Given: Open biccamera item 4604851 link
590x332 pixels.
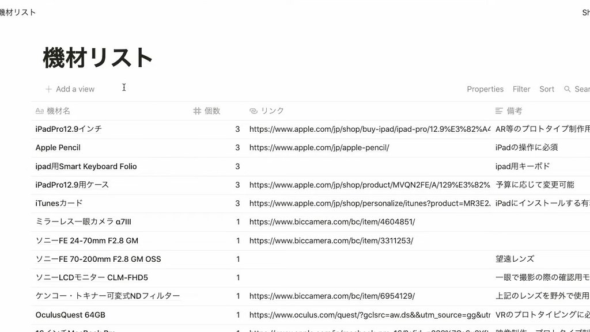Looking at the screenshot, I should 332,222.
